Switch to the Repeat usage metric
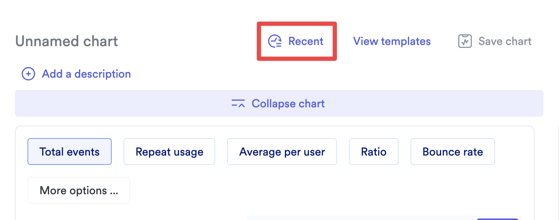This screenshot has height=220, width=559. pos(169,152)
